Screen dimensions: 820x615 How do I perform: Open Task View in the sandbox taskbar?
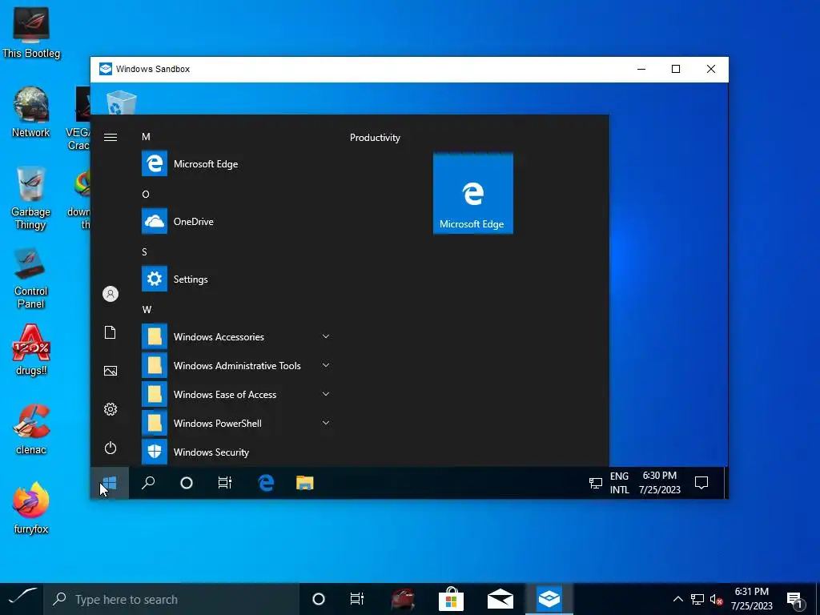tap(225, 483)
